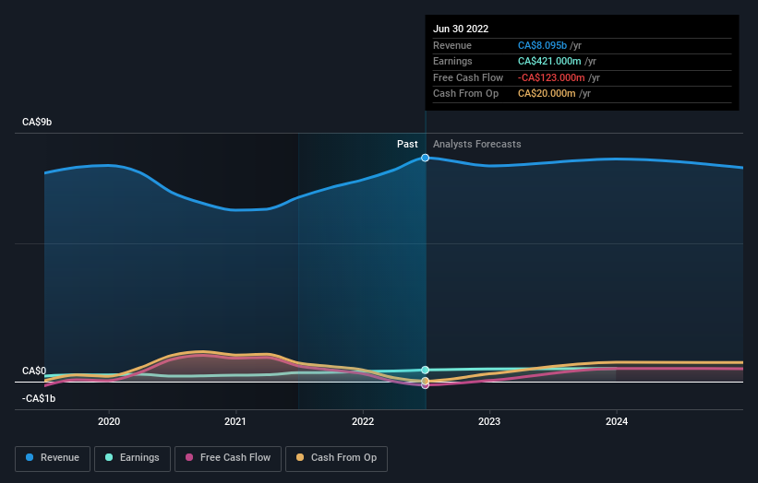Viewport: 758px width, 483px height.
Task: Click the Revenue row label in tooltip
Action: (x=452, y=45)
